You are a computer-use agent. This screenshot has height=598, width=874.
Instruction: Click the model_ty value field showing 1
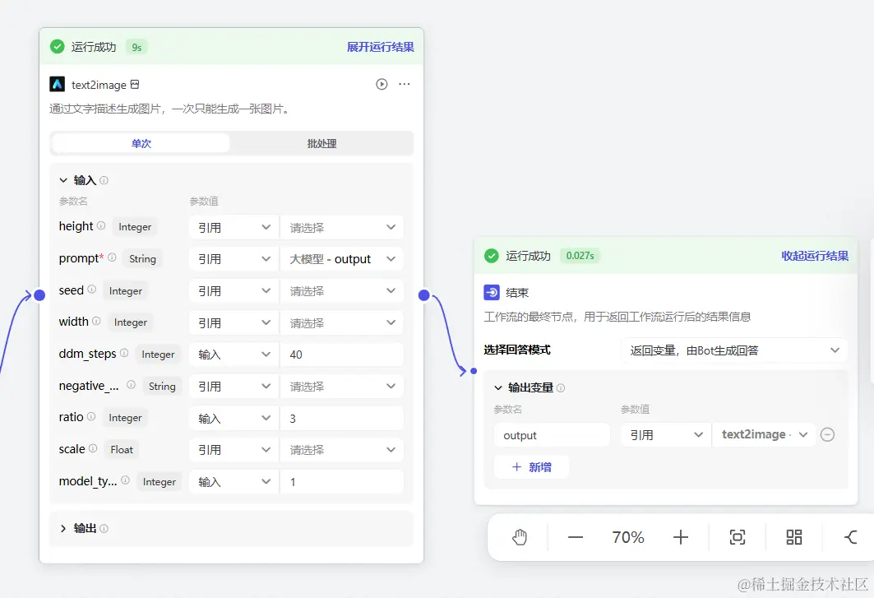point(342,481)
